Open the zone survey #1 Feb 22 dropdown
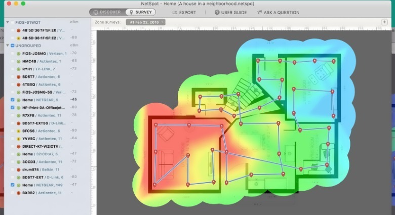Image resolution: width=395 pixels, height=215 pixels. pyautogui.click(x=146, y=22)
